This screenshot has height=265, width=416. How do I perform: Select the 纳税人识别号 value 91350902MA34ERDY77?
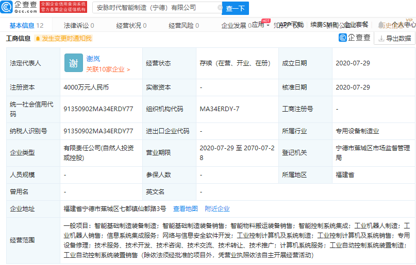pyautogui.click(x=98, y=131)
